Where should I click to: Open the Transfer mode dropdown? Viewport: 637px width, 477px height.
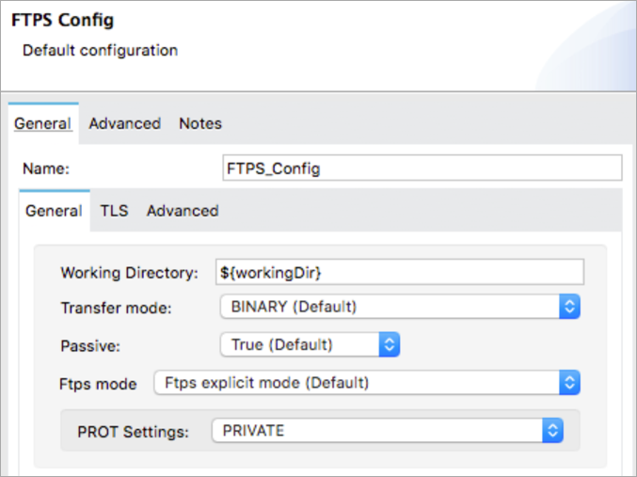tap(400, 307)
